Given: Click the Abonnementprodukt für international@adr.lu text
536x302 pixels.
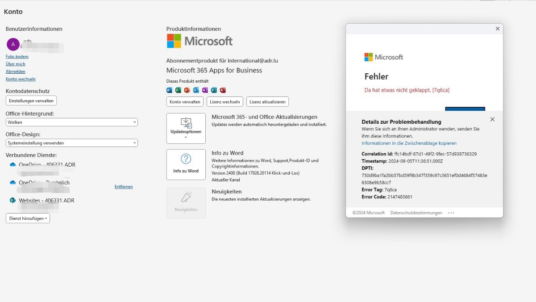Looking at the screenshot, I should 222,61.
